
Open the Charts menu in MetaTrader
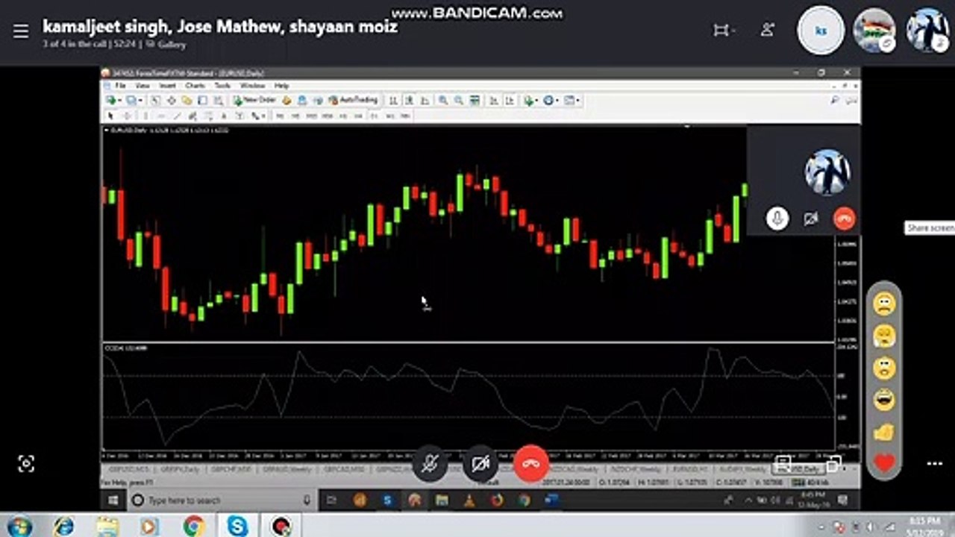[195, 86]
